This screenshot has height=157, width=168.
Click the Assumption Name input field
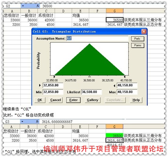97,38
